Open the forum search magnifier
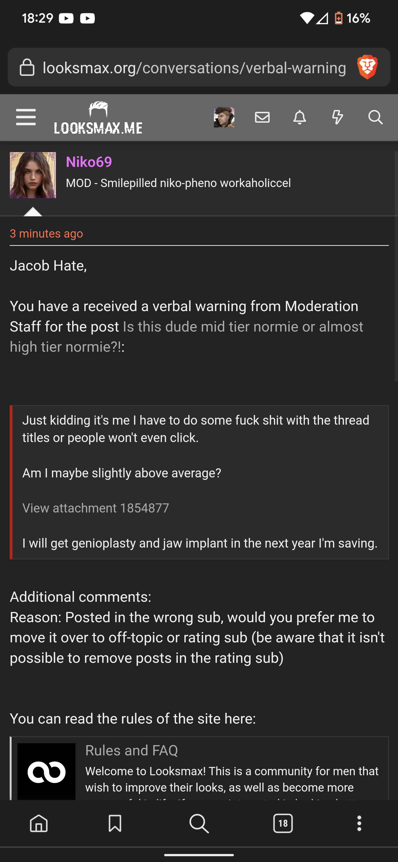 click(x=375, y=117)
